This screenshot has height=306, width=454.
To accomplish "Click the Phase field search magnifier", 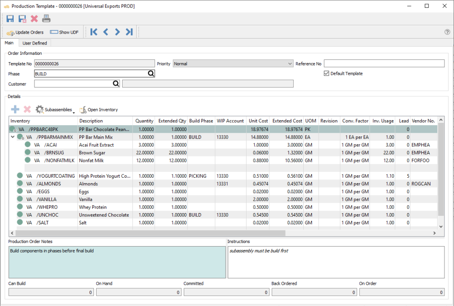I will (x=151, y=73).
